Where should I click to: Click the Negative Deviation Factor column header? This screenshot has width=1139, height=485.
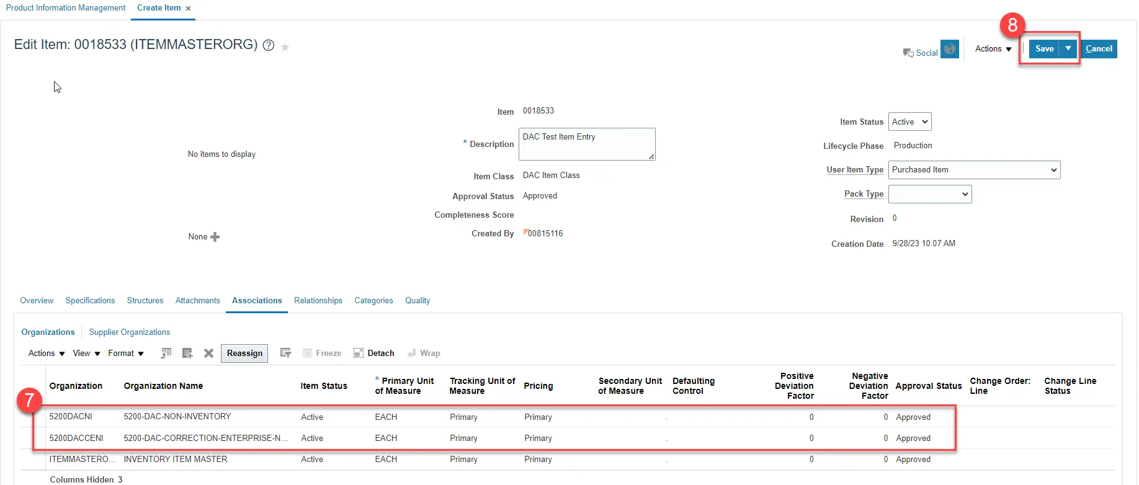tap(869, 386)
